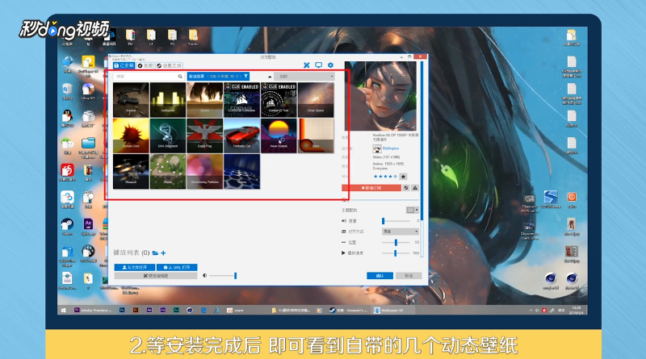Expand the alignment mode dropdown
The height and width of the screenshot is (359, 646).
[400, 232]
